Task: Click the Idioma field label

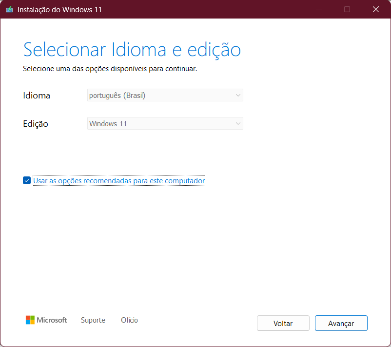Action: click(x=37, y=95)
